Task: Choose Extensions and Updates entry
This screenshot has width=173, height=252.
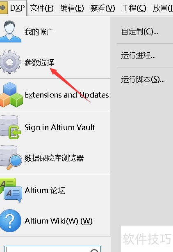Action: (x=67, y=95)
